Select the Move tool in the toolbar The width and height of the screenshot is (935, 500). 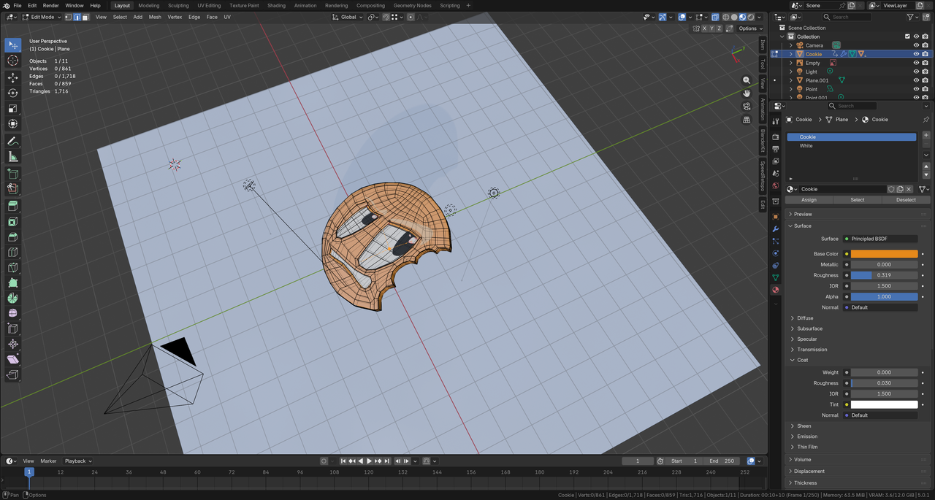[13, 77]
